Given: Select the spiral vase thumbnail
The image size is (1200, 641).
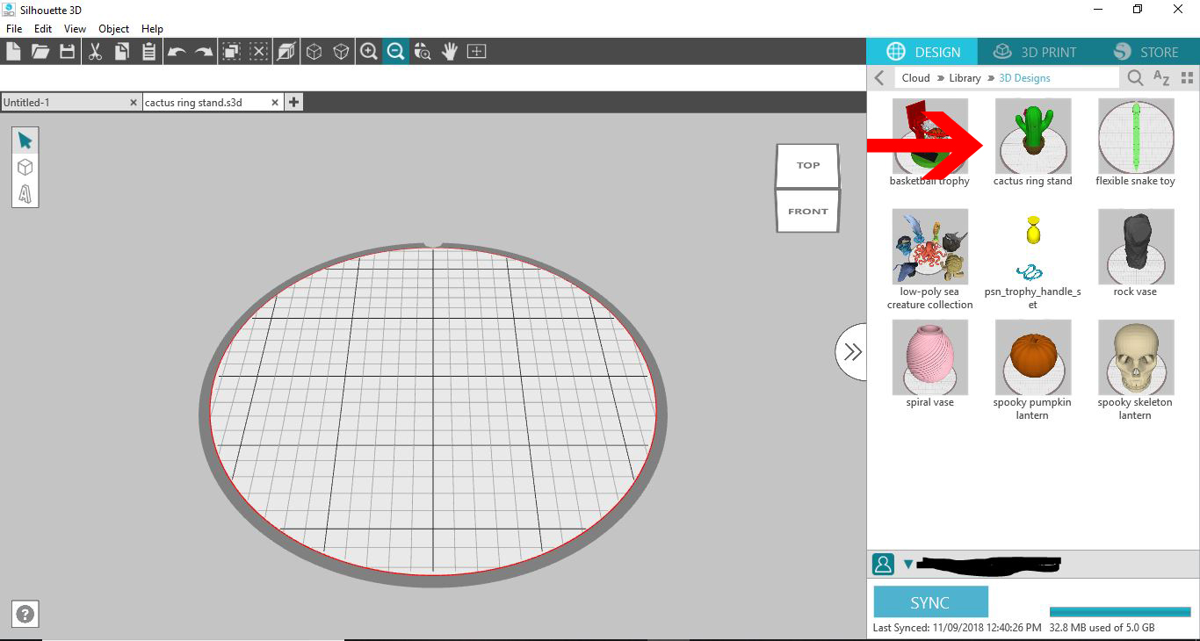Looking at the screenshot, I should 929,357.
